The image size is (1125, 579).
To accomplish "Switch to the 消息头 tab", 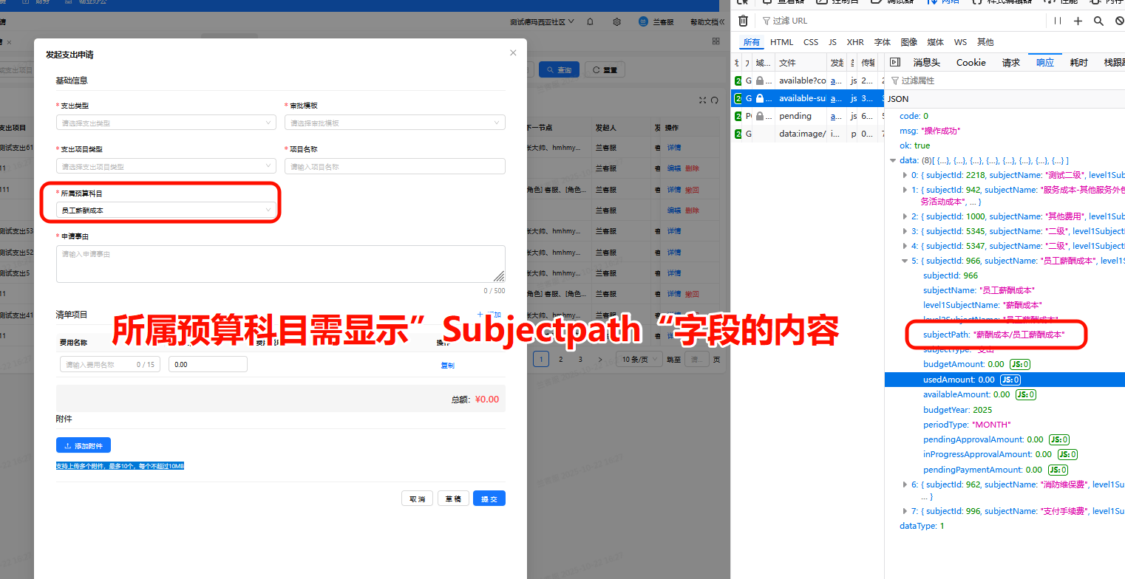I will tap(926, 62).
